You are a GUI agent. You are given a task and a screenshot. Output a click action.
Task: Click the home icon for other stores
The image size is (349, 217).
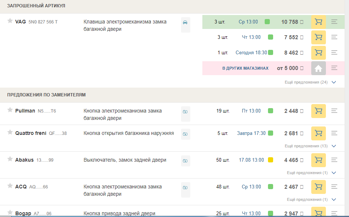point(318,68)
